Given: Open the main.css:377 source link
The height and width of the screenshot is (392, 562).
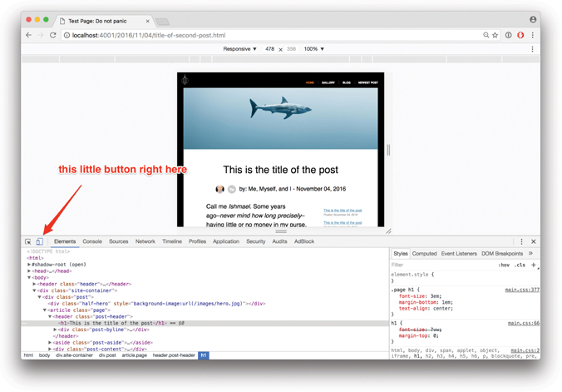Looking at the screenshot, I should [x=522, y=290].
